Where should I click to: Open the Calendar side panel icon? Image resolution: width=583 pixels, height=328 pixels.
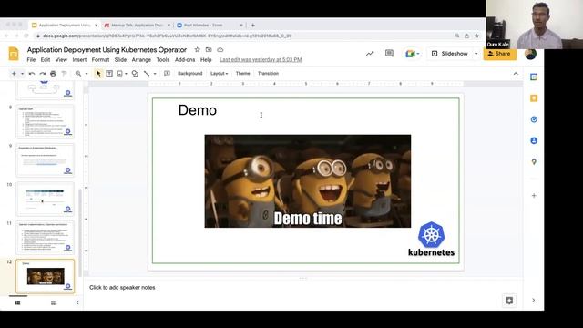click(x=534, y=77)
